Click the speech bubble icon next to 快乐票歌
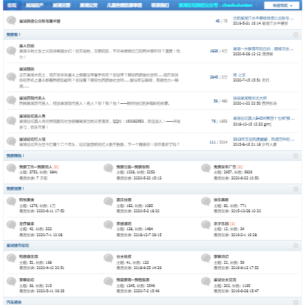The height and width of the screenshot is (305, 305). click(x=206, y=201)
